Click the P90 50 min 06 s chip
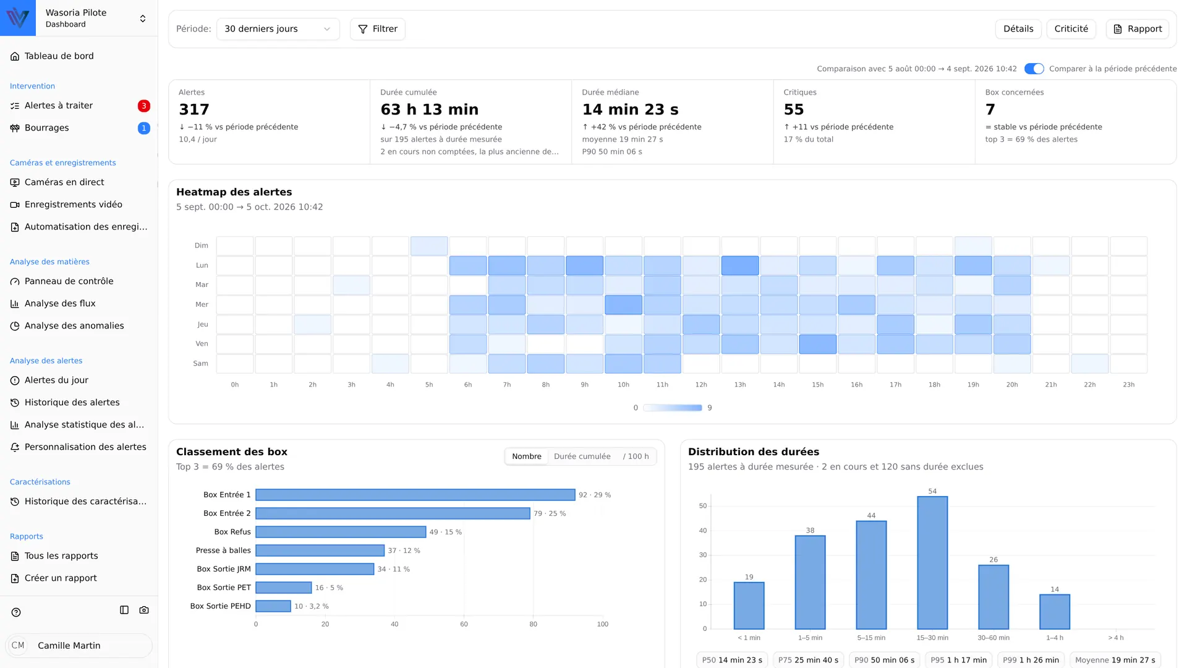Screen dimensions: 1187x668 (x=884, y=660)
